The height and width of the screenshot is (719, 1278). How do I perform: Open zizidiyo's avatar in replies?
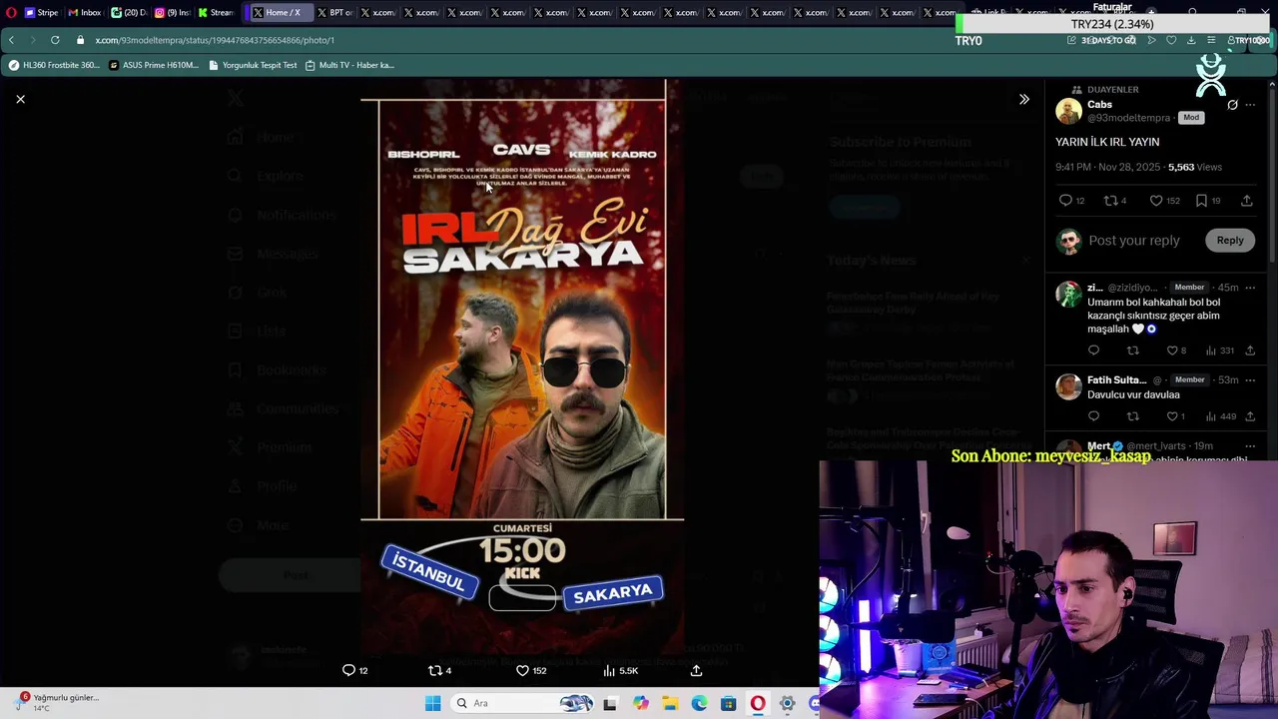[1068, 294]
